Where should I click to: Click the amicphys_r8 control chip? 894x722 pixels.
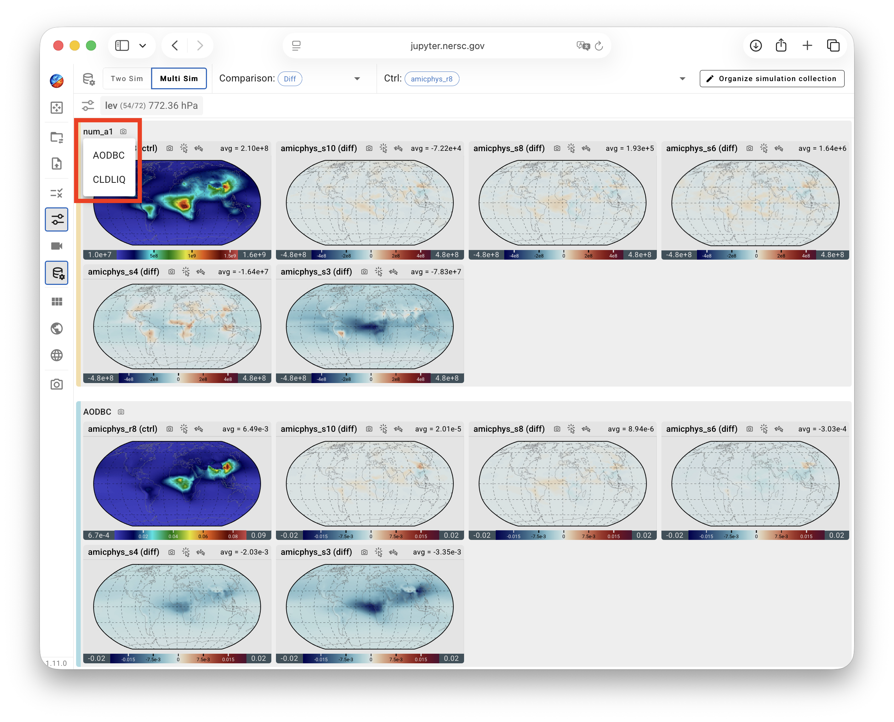click(x=432, y=79)
